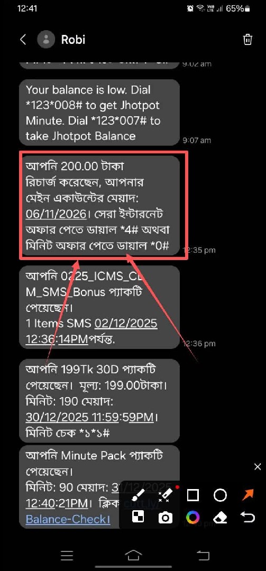Undo the last annotation
Image resolution: width=266 pixels, height=571 pixels.
[x=248, y=517]
